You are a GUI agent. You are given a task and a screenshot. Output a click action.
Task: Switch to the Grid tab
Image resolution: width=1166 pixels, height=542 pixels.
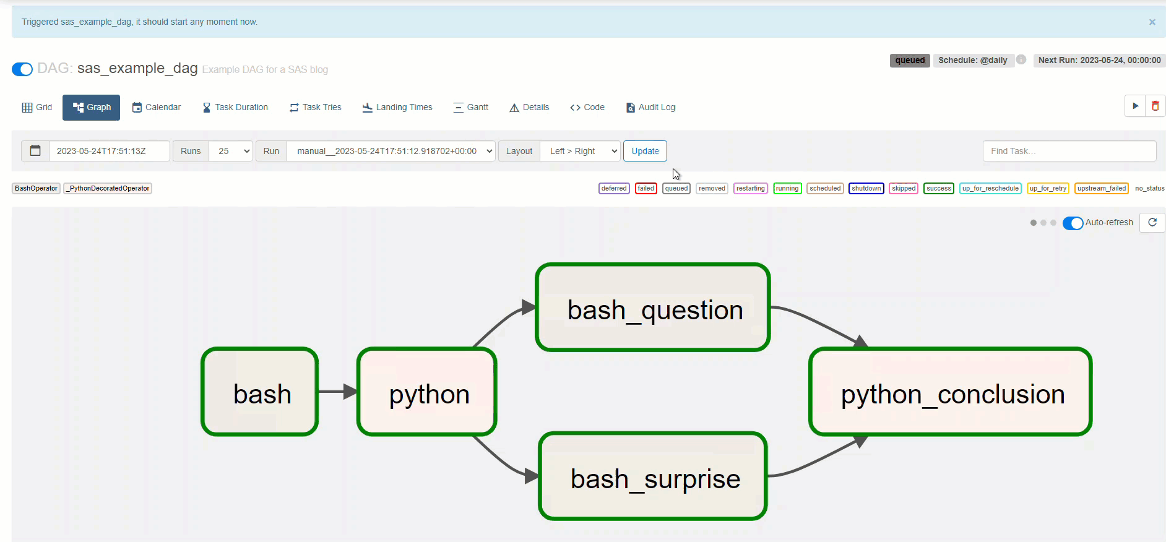tap(37, 108)
